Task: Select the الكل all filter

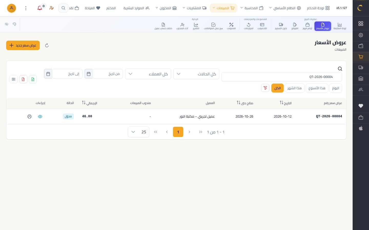Action: (x=278, y=88)
